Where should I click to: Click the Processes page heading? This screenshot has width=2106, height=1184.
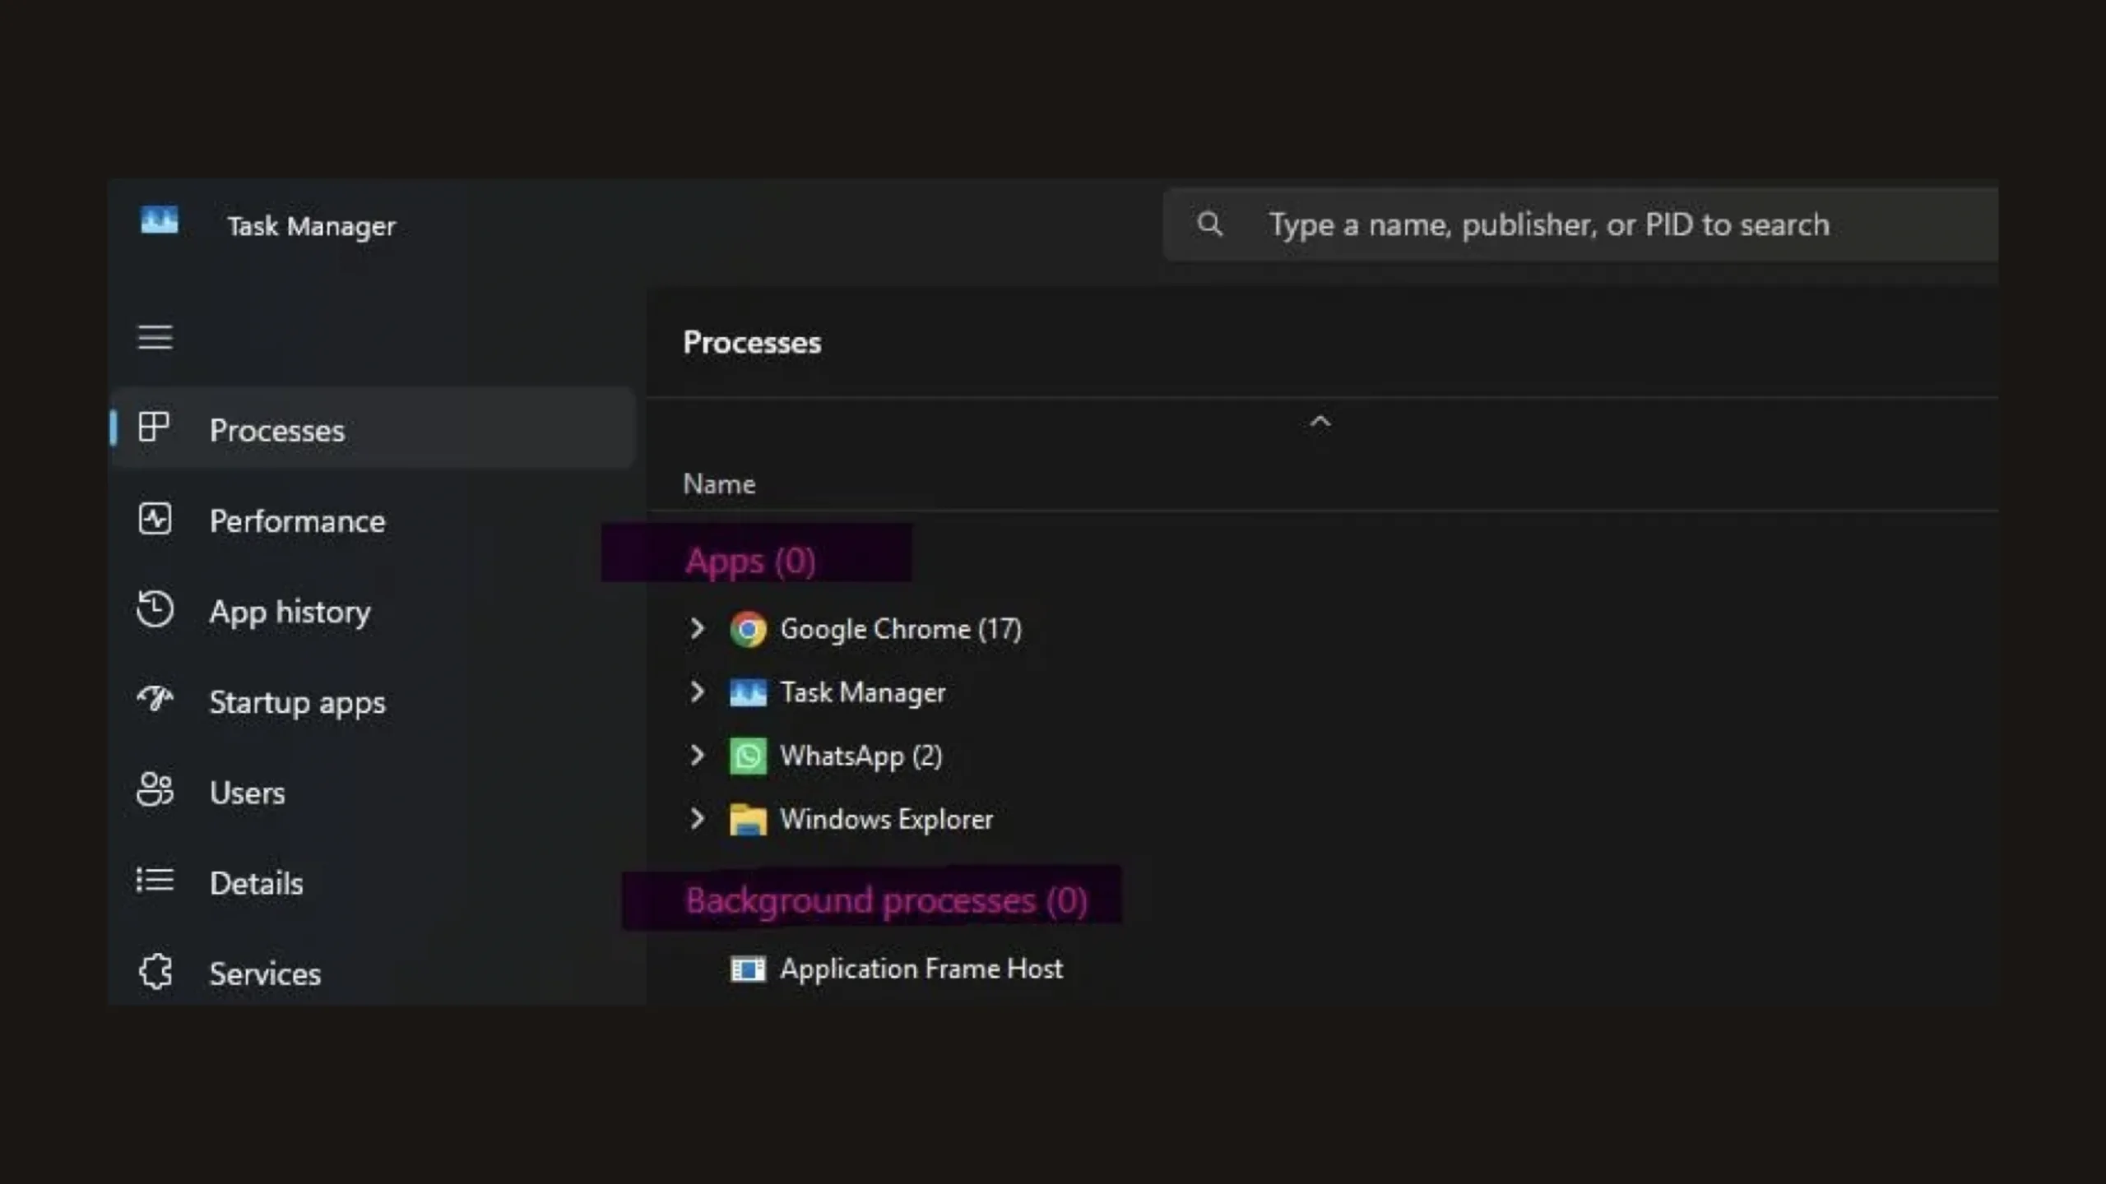[x=752, y=342]
